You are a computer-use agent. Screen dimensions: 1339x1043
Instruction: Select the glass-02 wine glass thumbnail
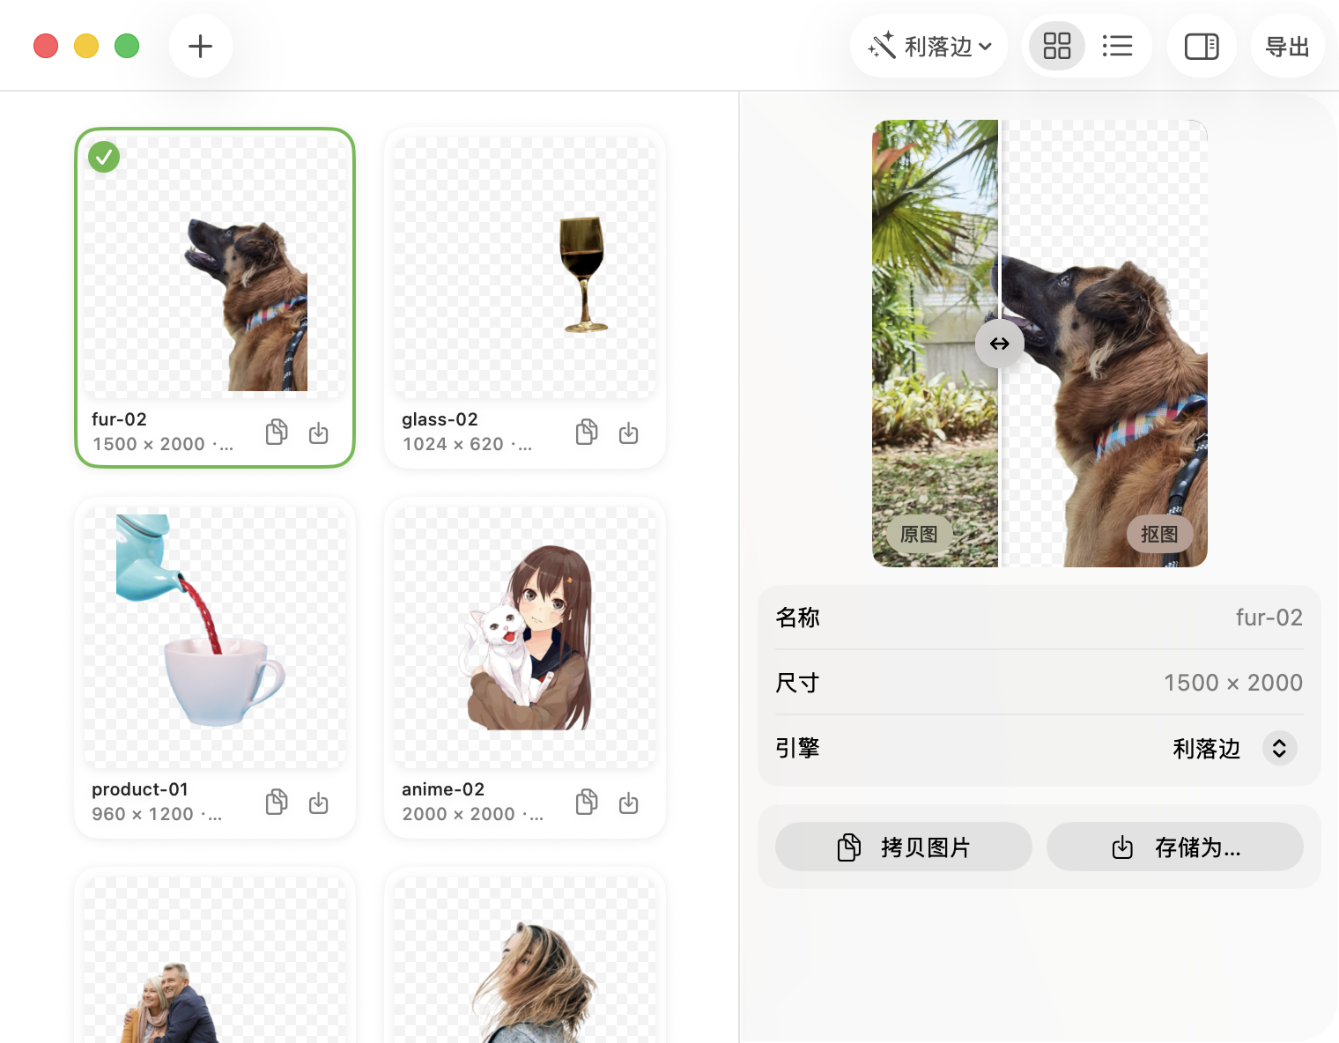pos(525,268)
